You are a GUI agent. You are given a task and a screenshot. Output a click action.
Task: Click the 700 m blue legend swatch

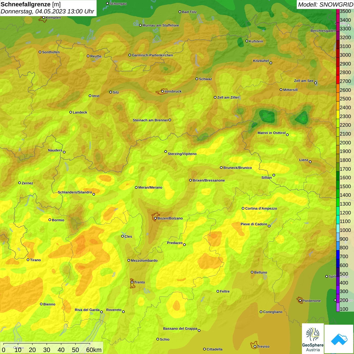tap(338, 254)
